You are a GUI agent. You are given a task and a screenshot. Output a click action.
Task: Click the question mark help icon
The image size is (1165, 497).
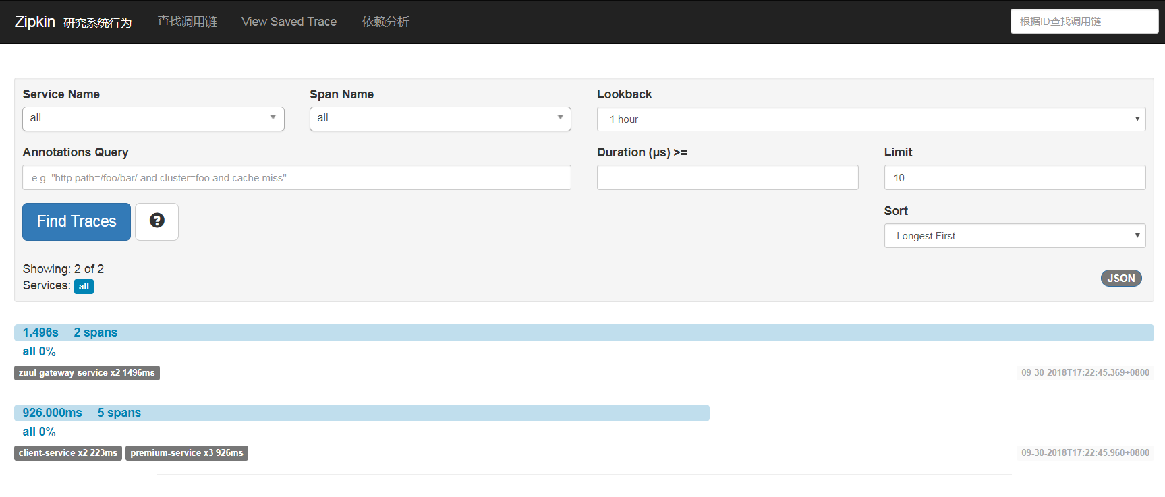click(157, 221)
